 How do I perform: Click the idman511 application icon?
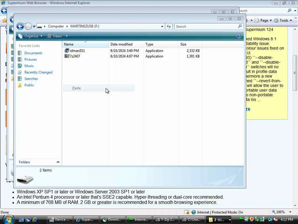67,50
